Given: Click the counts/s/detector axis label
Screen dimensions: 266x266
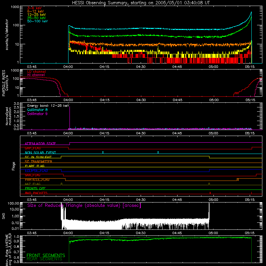Looking at the screenshot, I should pyautogui.click(x=7, y=35).
